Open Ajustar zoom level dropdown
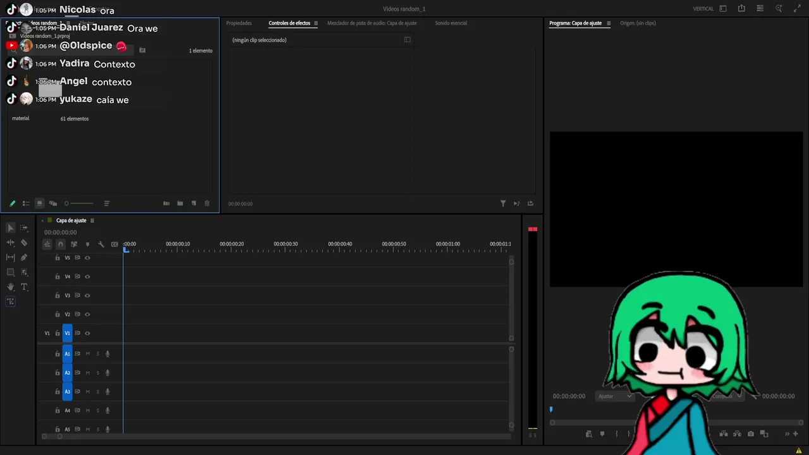This screenshot has width=809, height=455. tap(615, 396)
